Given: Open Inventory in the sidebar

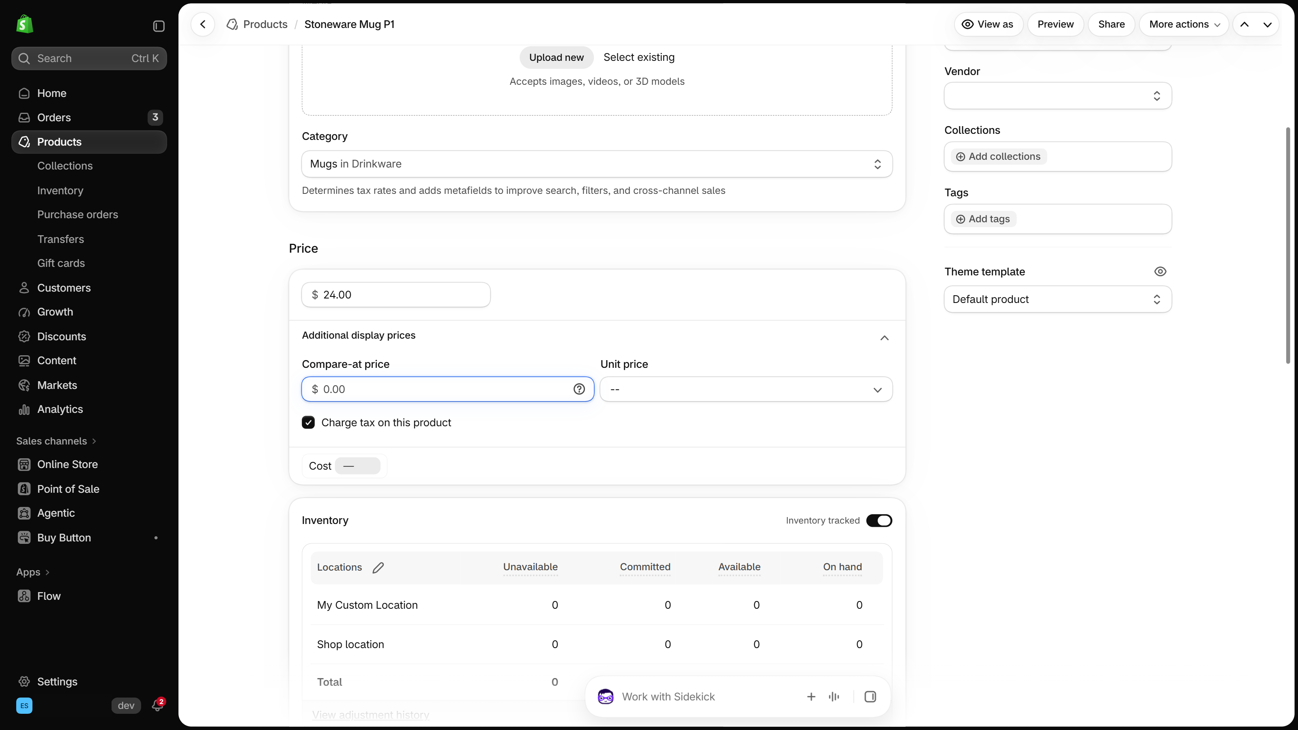Looking at the screenshot, I should click(x=60, y=191).
